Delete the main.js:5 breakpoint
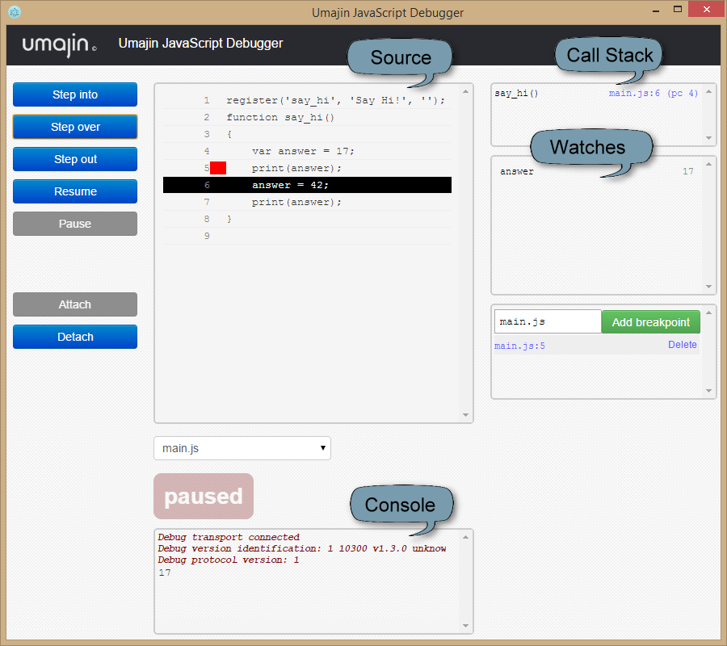The height and width of the screenshot is (646, 727). click(682, 344)
